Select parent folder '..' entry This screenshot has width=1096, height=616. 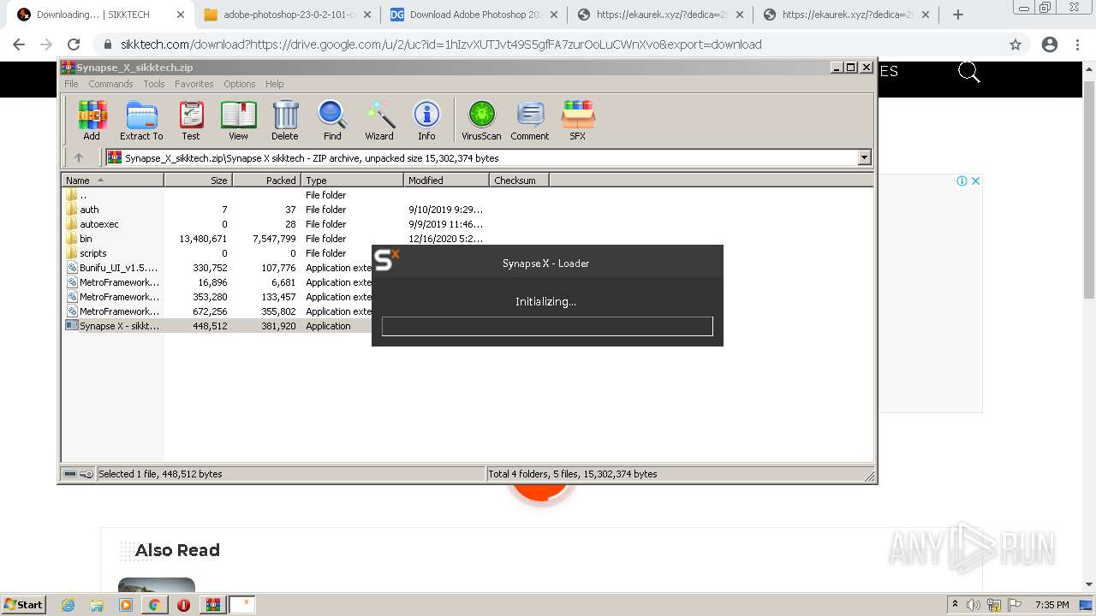82,195
